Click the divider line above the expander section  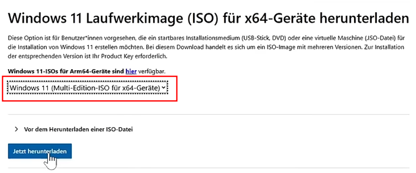tap(209, 114)
